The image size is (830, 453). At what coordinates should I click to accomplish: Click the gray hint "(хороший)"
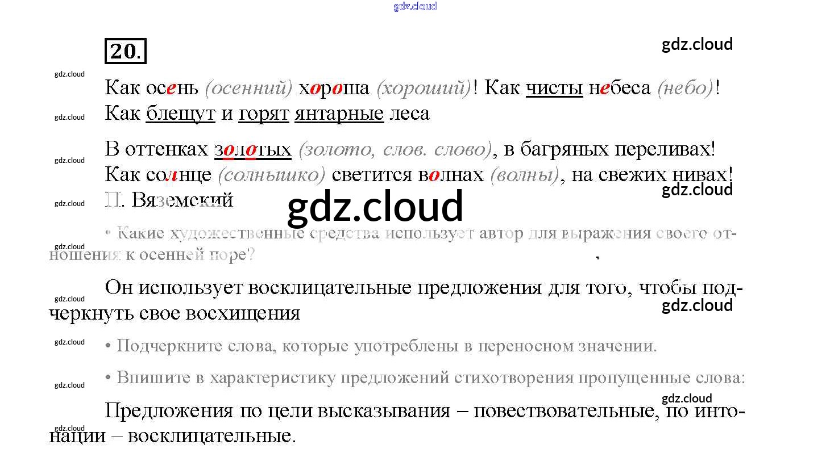424,89
